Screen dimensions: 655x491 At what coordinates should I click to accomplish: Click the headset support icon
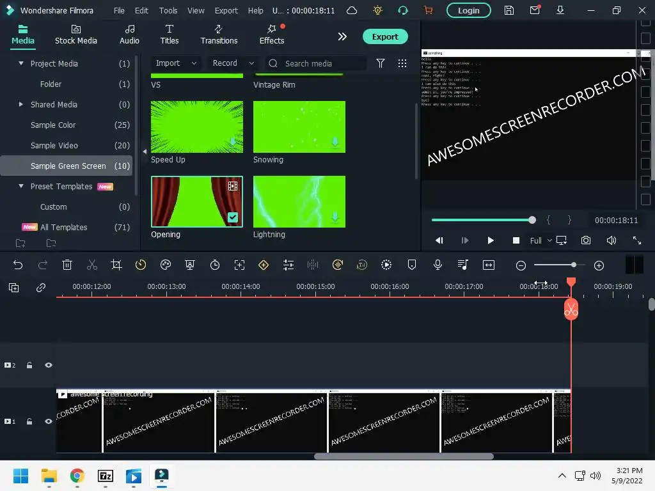point(403,10)
